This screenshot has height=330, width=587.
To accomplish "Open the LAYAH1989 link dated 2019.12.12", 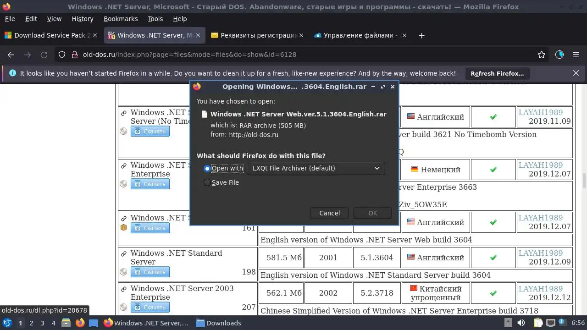I will point(541,289).
